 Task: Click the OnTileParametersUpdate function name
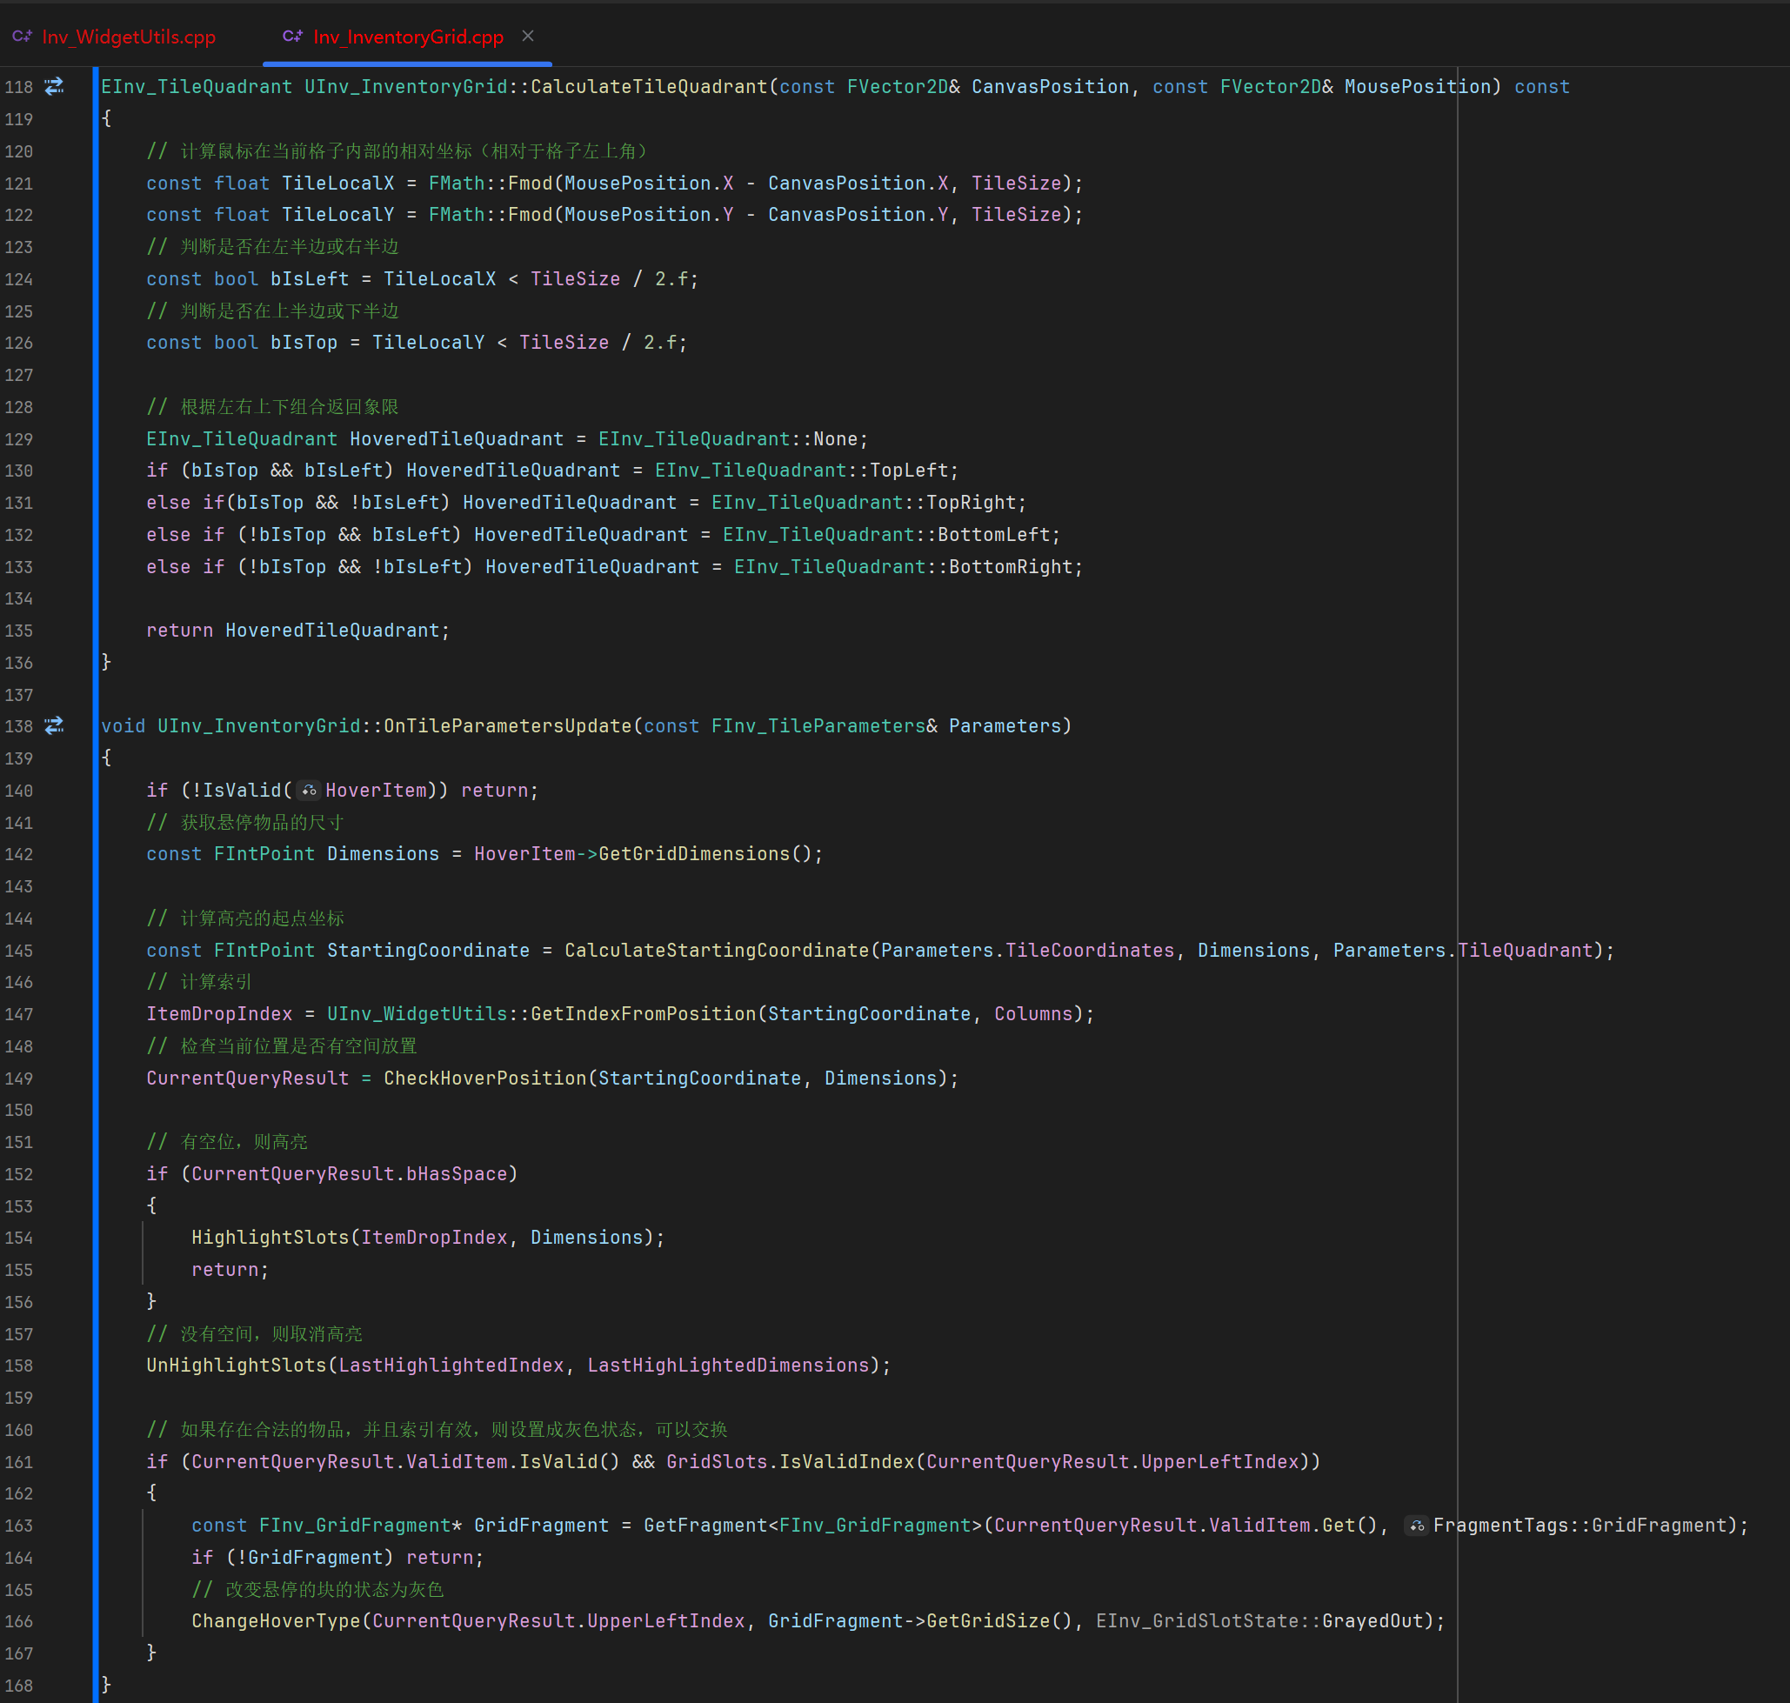[507, 725]
